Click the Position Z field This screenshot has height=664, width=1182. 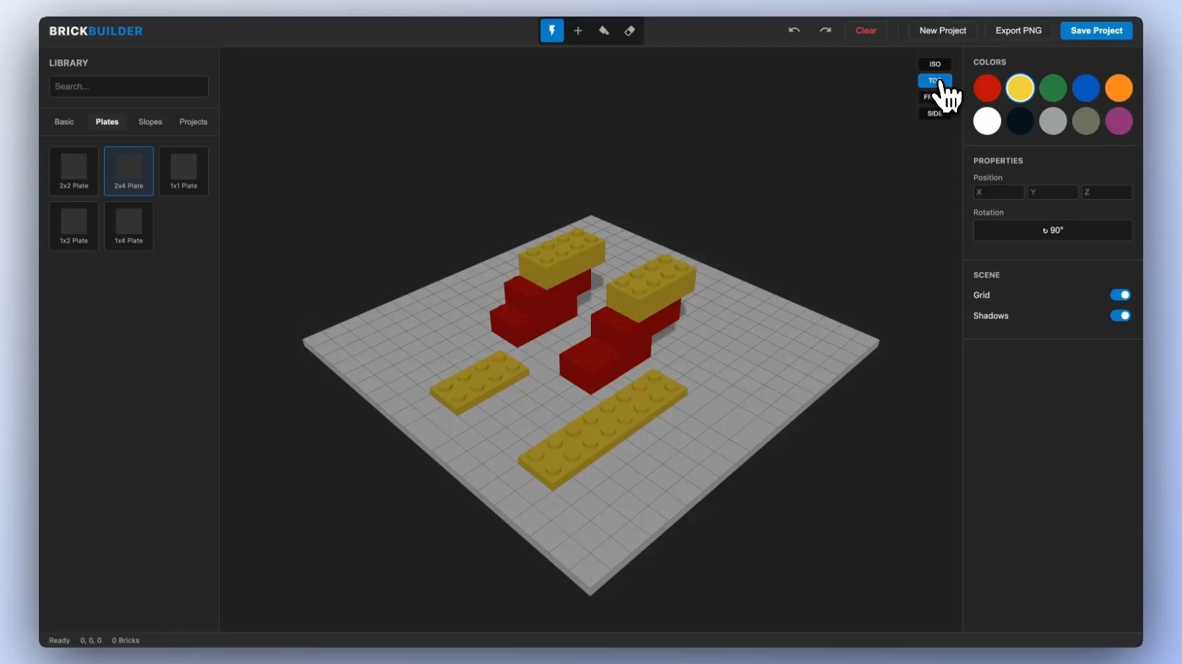[x=1107, y=193]
